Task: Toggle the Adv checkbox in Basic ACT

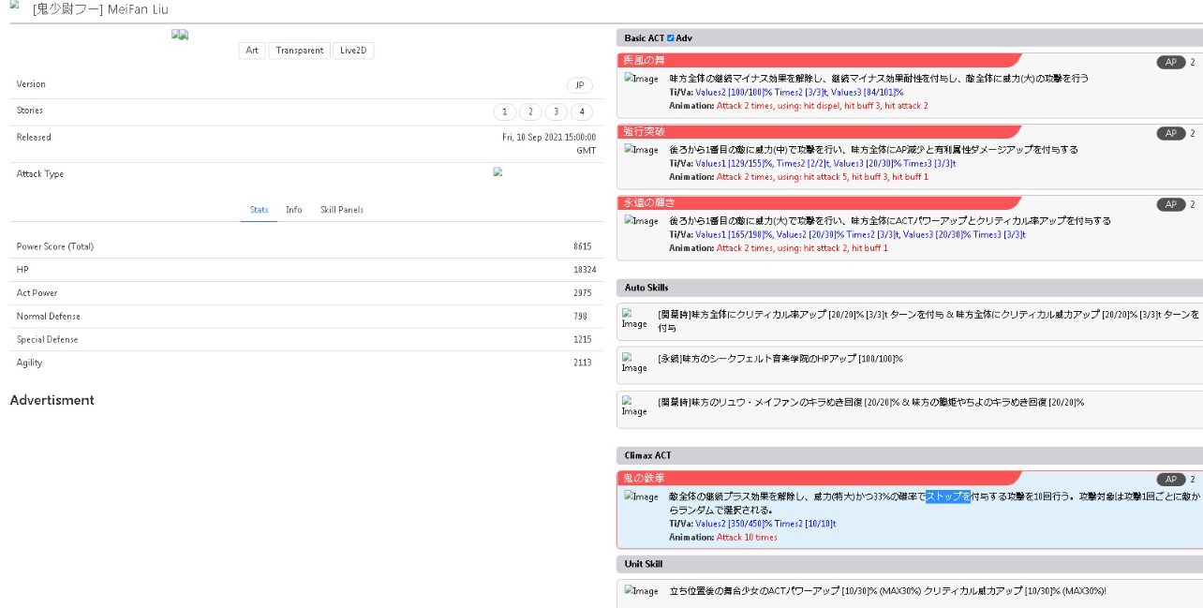Action: click(671, 38)
